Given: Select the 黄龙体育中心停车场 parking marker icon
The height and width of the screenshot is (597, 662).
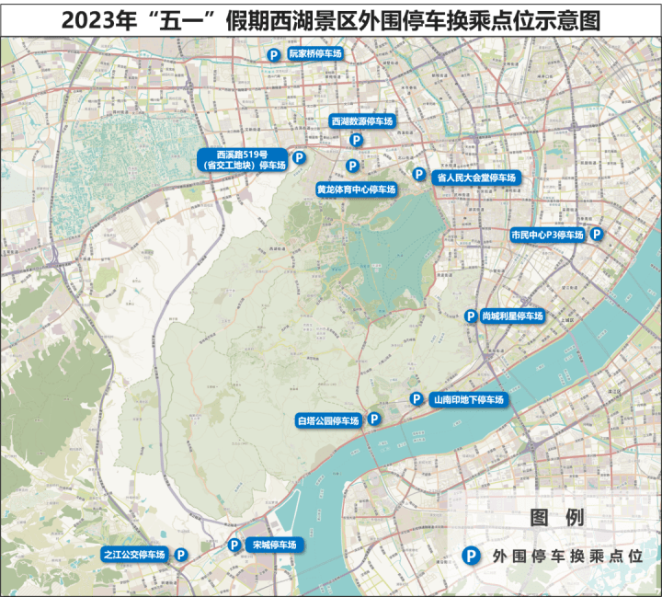Looking at the screenshot, I should click(x=351, y=166).
